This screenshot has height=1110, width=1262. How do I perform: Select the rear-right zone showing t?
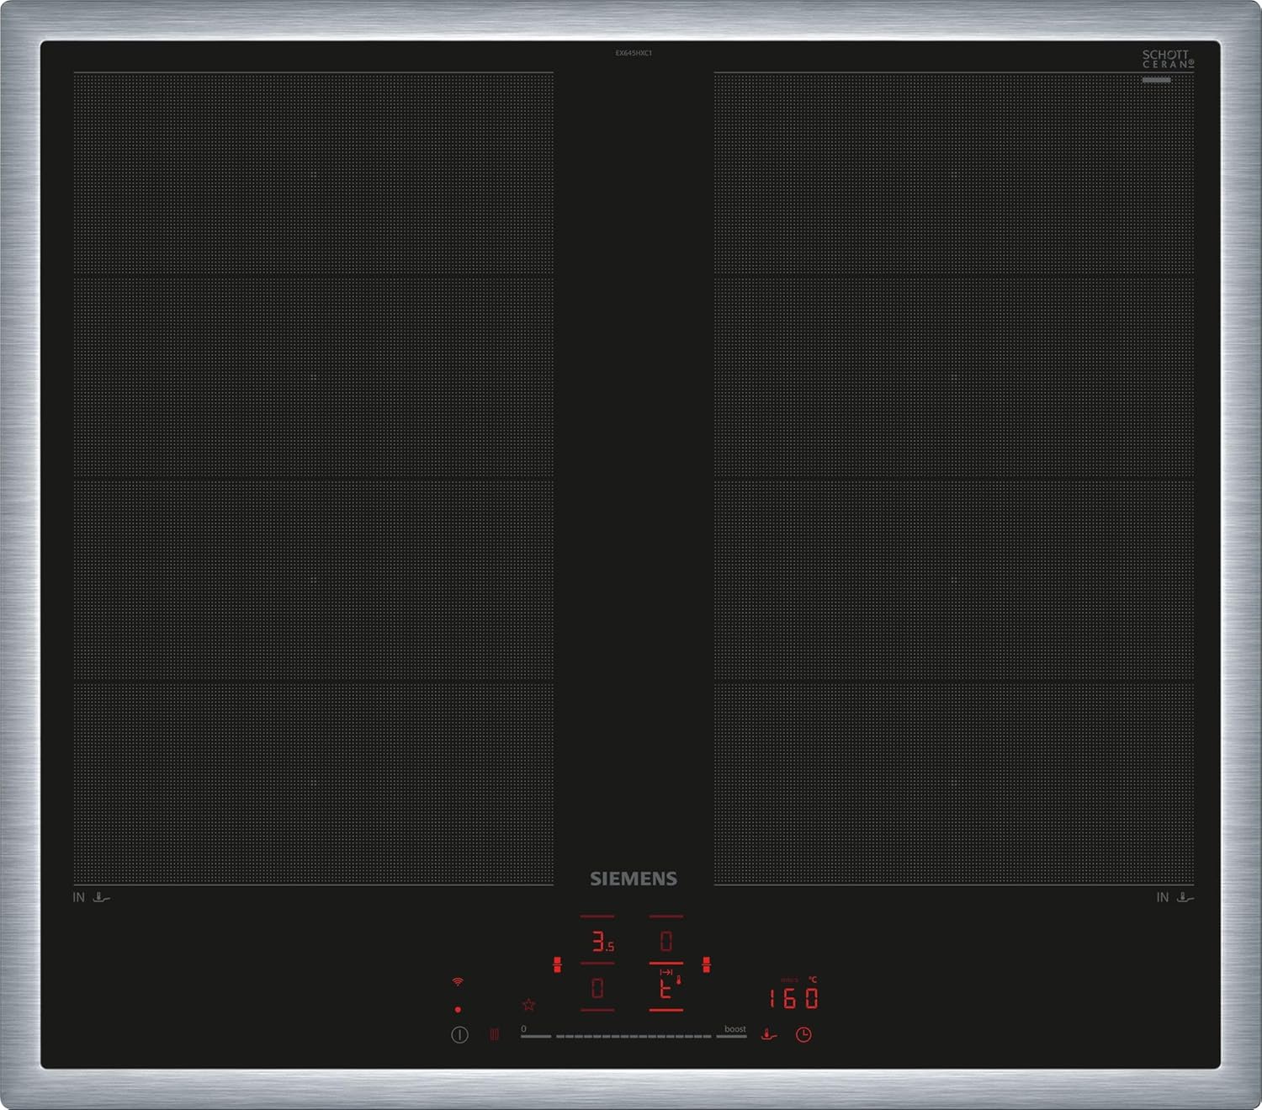[x=665, y=989]
